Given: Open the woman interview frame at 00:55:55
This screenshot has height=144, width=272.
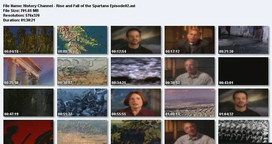Looking at the screenshot, I should point(136,102).
